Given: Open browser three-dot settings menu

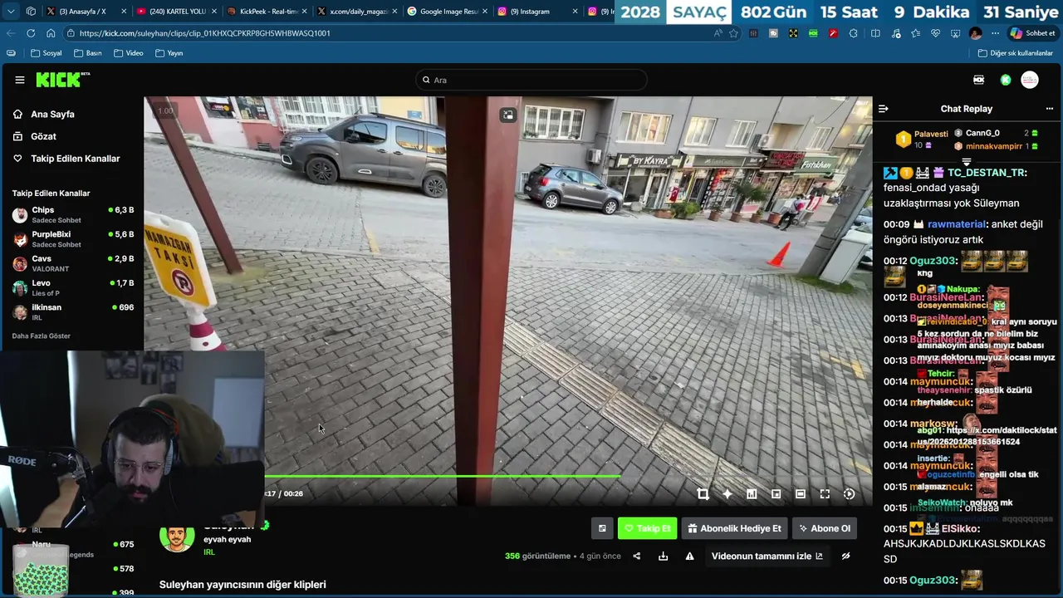Looking at the screenshot, I should tap(995, 33).
